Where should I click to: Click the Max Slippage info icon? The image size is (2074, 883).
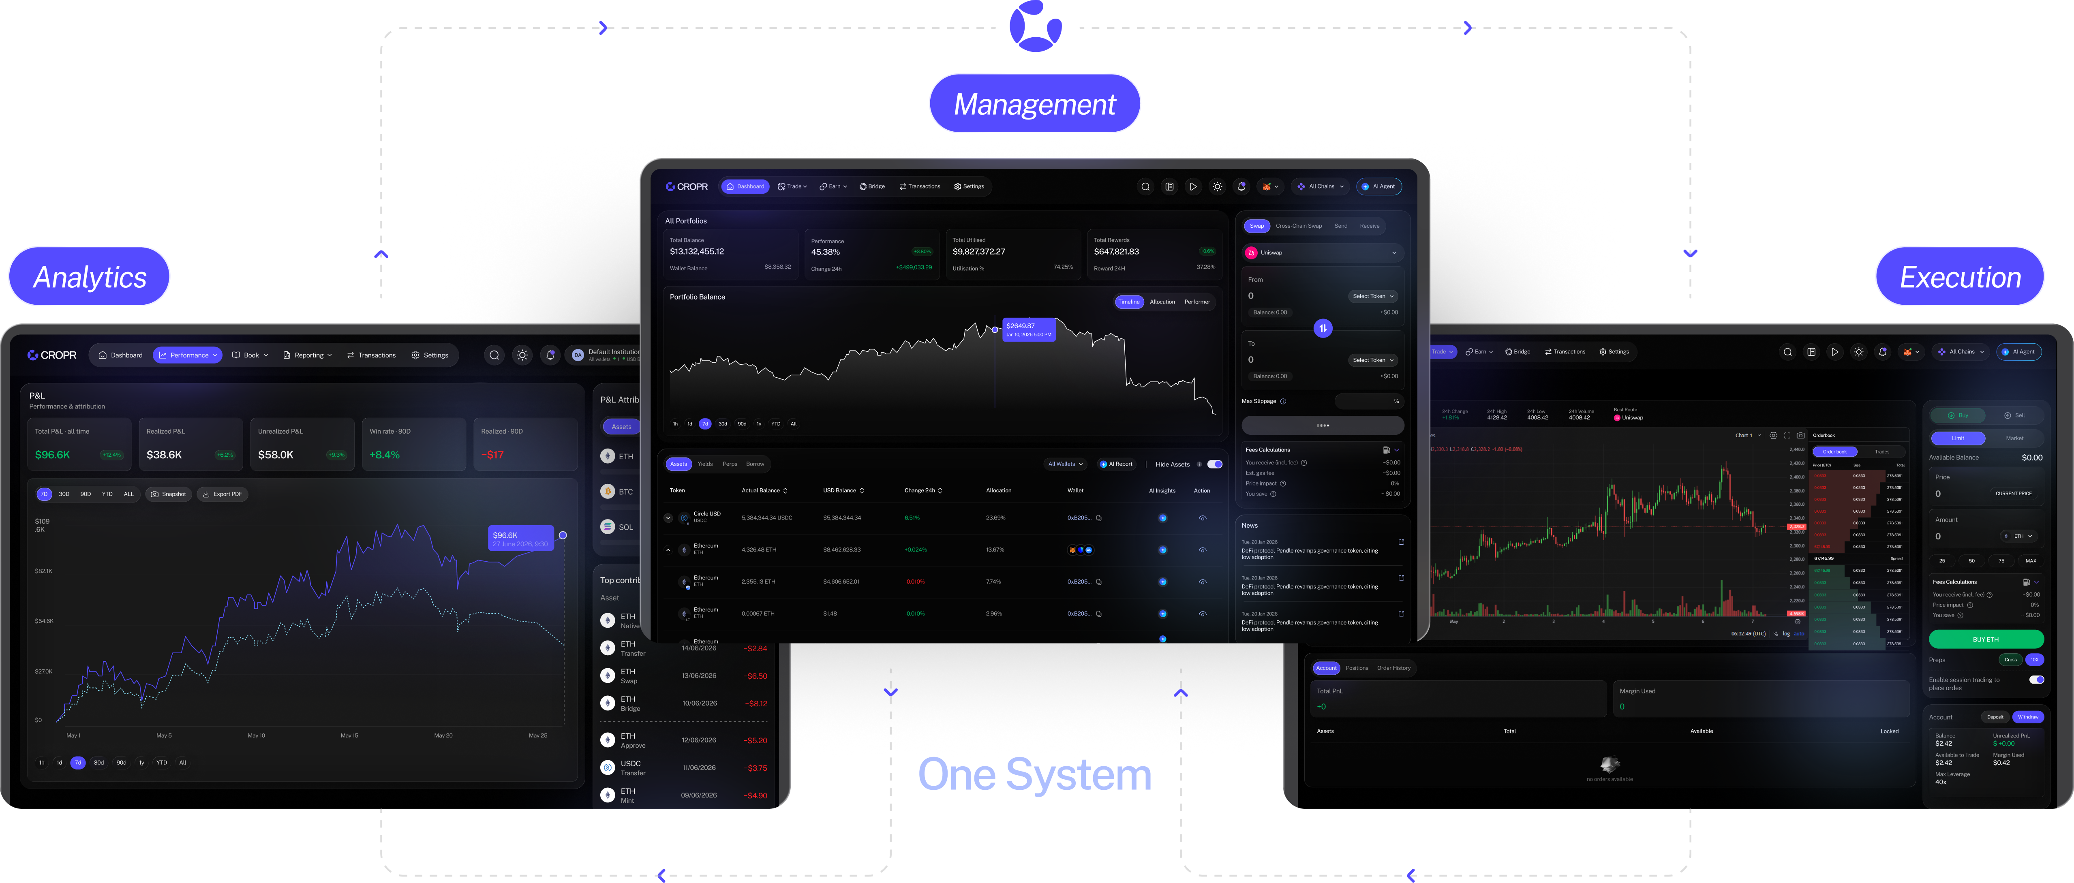(1283, 402)
